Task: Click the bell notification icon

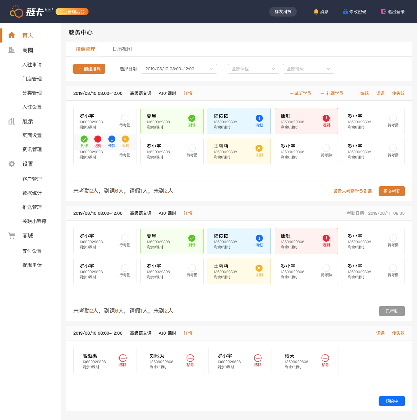Action: (x=316, y=12)
